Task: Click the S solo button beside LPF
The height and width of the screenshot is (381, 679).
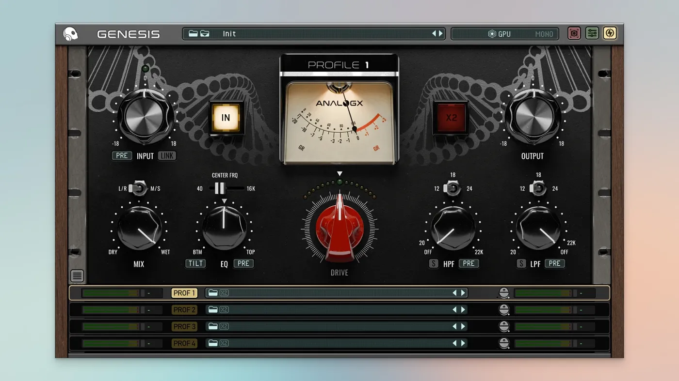Action: coord(521,264)
